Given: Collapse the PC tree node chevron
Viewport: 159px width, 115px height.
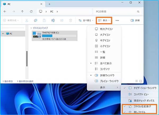Looking at the screenshot, I should [3, 34].
